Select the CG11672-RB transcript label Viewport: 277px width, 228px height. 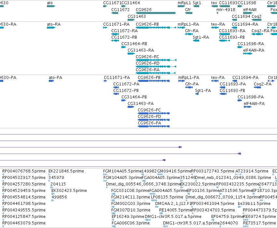coord(124,37)
